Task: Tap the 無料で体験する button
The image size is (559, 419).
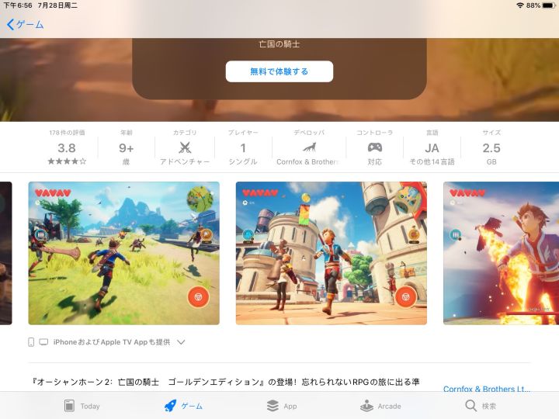Action: (279, 71)
